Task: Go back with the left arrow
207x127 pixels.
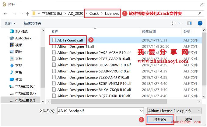Action: (6, 14)
